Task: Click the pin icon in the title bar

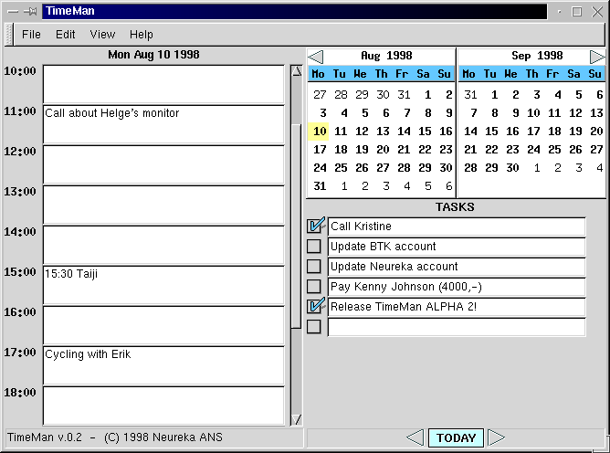Action: click(30, 12)
